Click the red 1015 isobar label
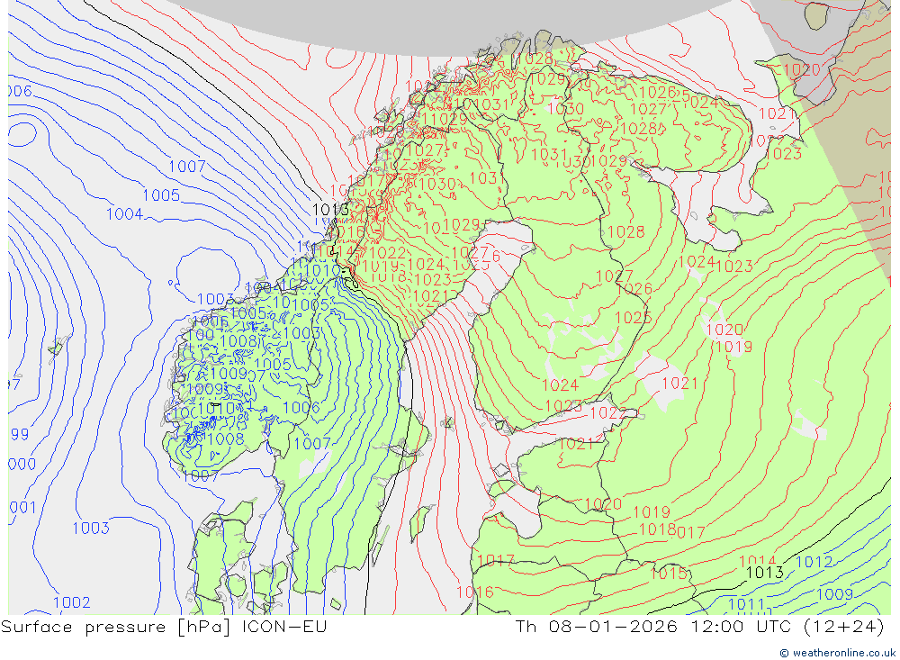 coord(669,573)
